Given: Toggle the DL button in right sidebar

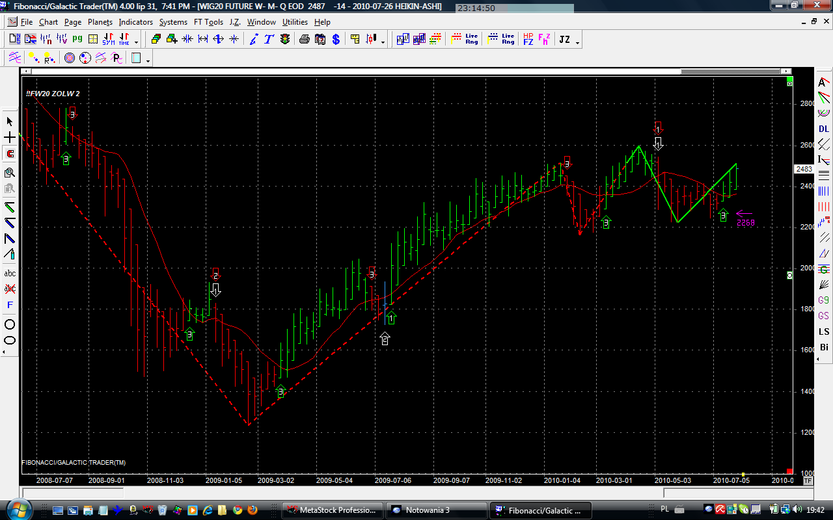Looking at the screenshot, I should (x=824, y=129).
